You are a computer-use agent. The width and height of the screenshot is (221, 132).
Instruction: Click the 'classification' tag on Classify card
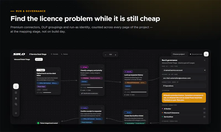pos(86,85)
